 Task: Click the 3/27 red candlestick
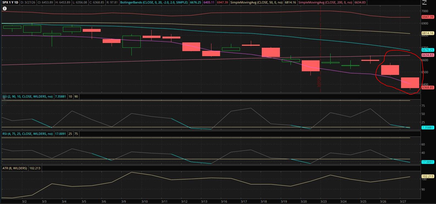point(410,83)
